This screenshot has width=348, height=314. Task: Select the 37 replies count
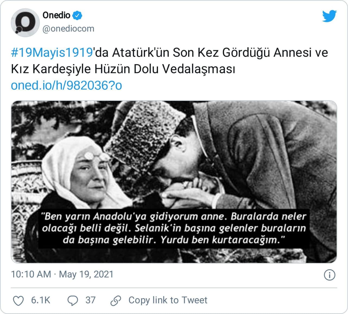click(91, 300)
